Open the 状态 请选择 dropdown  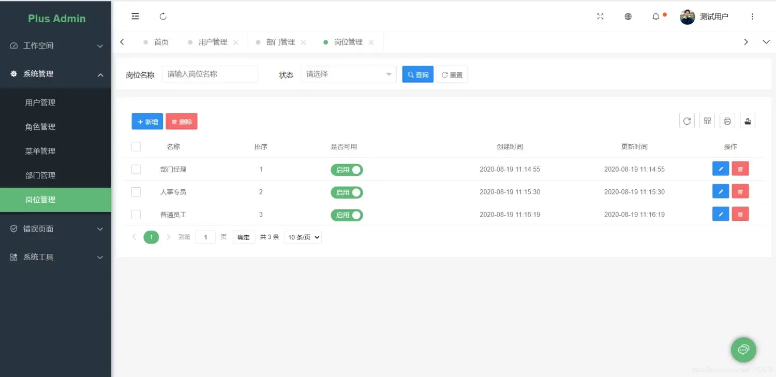coord(348,74)
